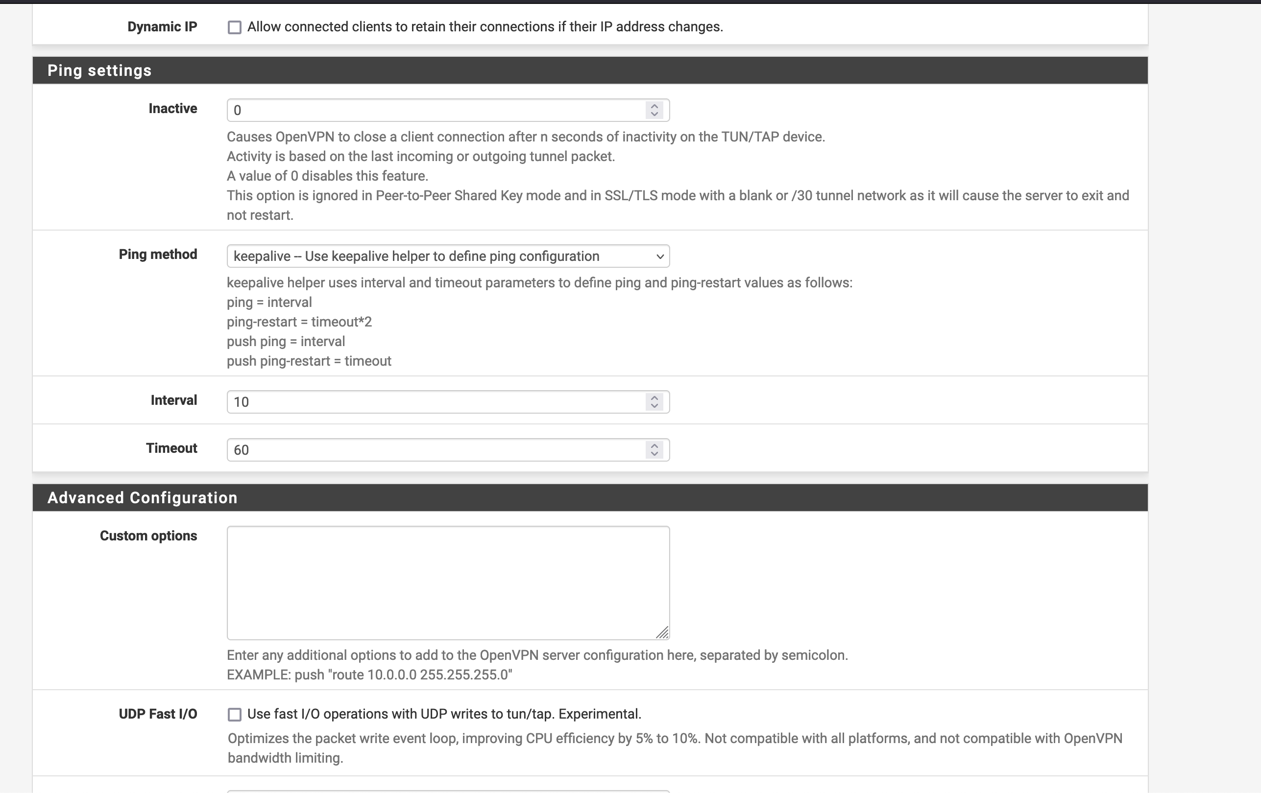The image size is (1261, 793).
Task: Decrement the Interval stepper down arrow
Action: (x=655, y=406)
